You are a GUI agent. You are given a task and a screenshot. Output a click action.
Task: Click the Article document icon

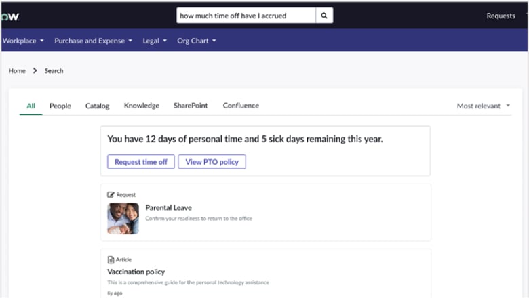pyautogui.click(x=111, y=259)
